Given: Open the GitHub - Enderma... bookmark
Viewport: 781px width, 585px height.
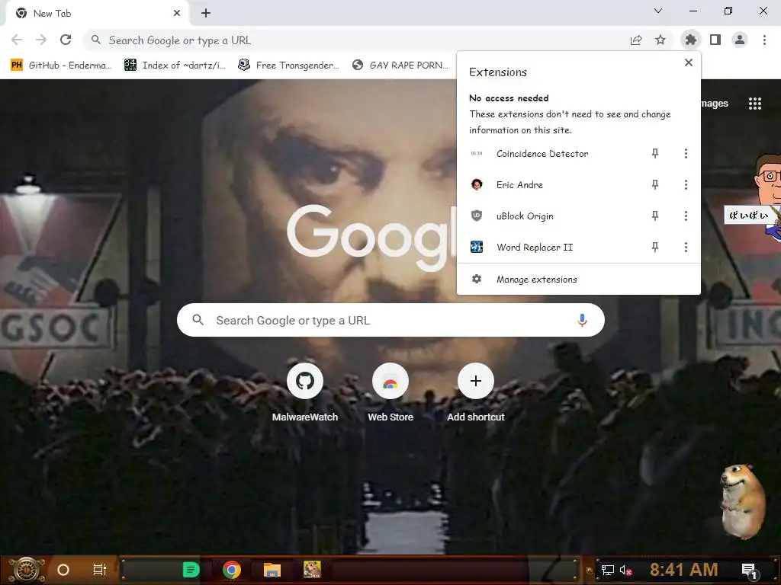Looking at the screenshot, I should coord(62,66).
